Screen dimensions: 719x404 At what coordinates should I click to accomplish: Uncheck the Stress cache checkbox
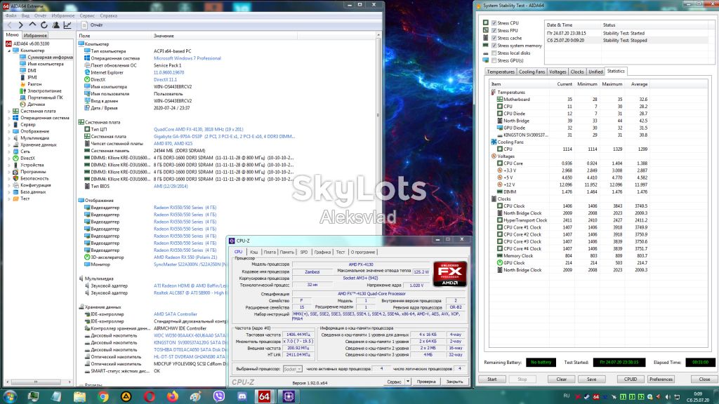click(x=494, y=38)
